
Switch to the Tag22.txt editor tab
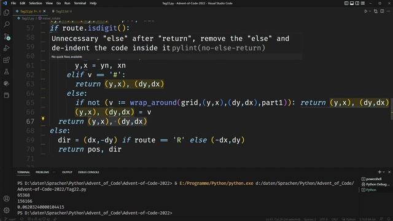(x=62, y=11)
